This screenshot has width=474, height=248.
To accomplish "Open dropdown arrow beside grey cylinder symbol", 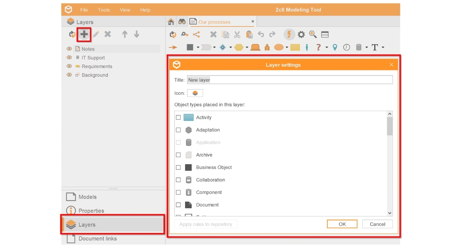I will click(367, 47).
